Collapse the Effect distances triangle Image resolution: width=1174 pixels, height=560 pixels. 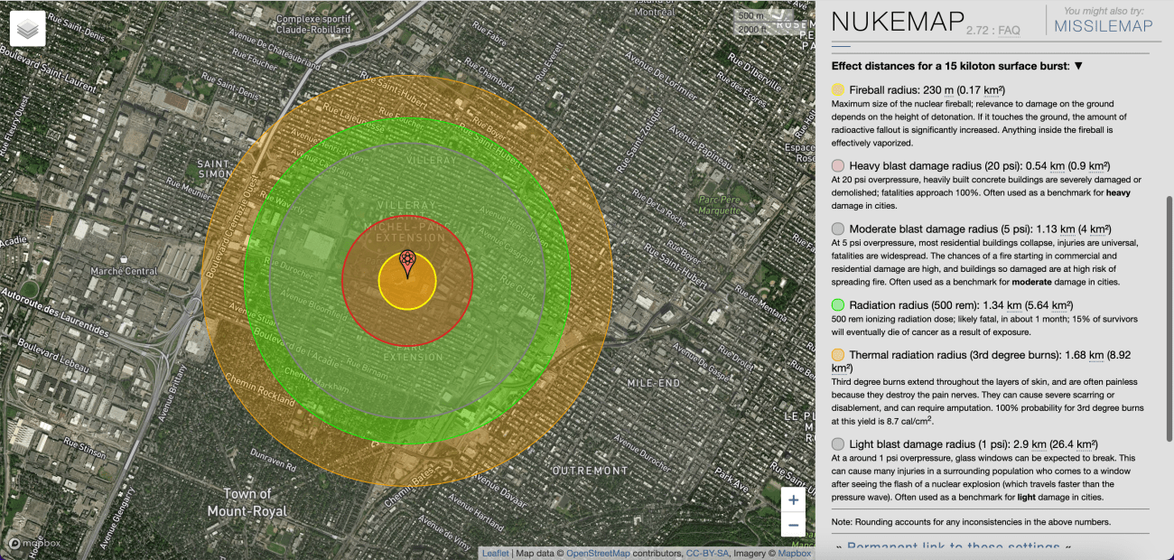1078,66
